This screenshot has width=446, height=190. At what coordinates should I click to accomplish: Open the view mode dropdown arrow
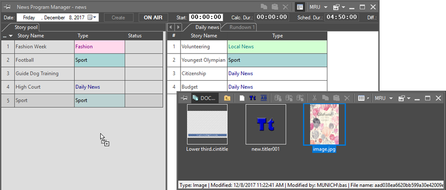pos(368,98)
